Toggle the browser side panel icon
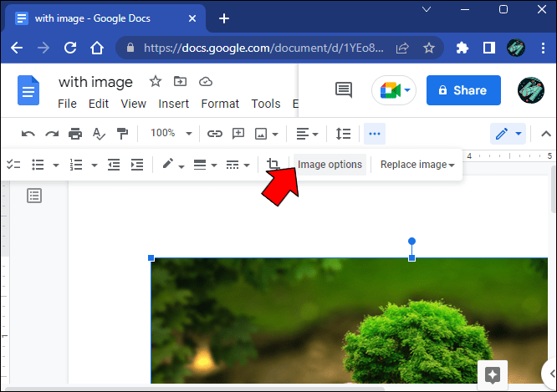 [x=489, y=48]
